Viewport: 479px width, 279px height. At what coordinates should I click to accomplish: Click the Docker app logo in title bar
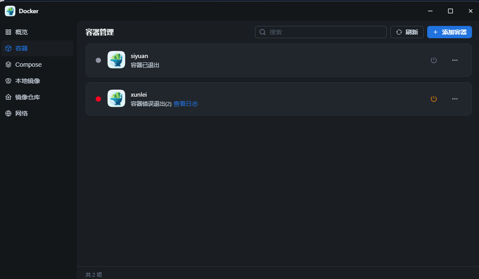[10, 11]
